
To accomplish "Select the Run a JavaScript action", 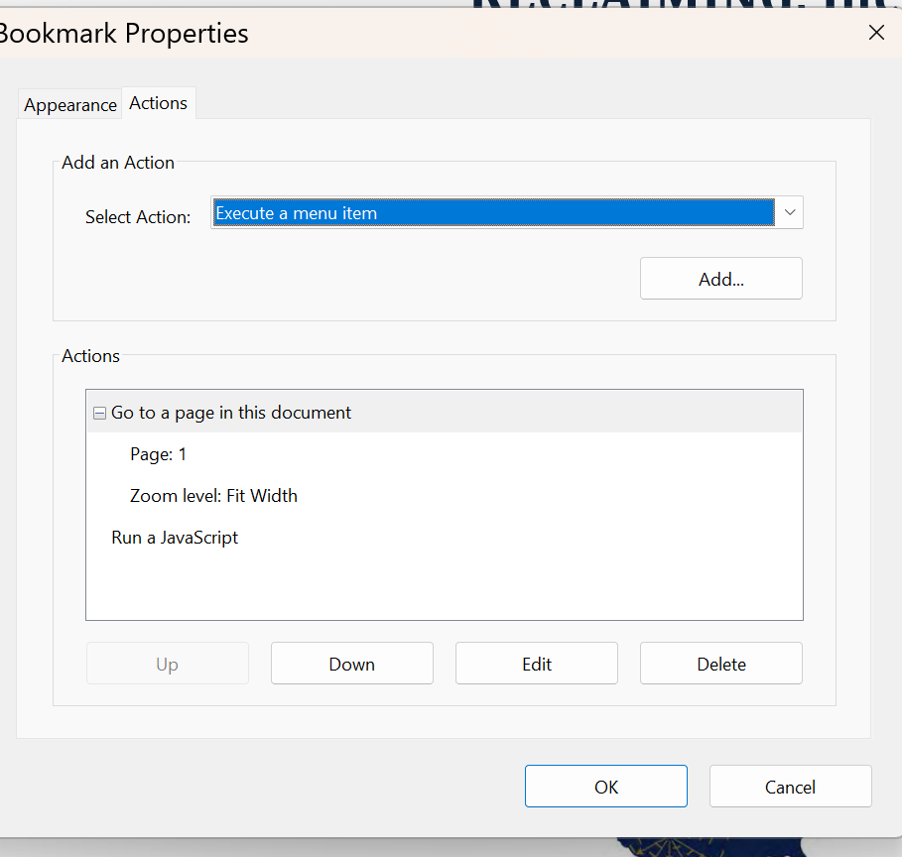I will click(175, 537).
